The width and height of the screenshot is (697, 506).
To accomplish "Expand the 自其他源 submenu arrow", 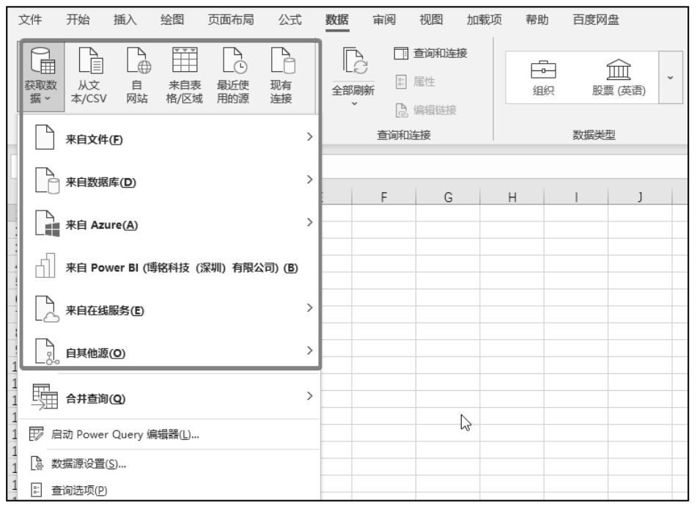I will pyautogui.click(x=310, y=351).
